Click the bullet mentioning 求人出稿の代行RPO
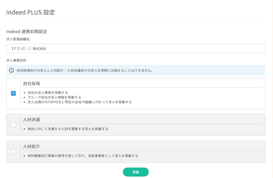The width and height of the screenshot is (273, 178). point(80,102)
